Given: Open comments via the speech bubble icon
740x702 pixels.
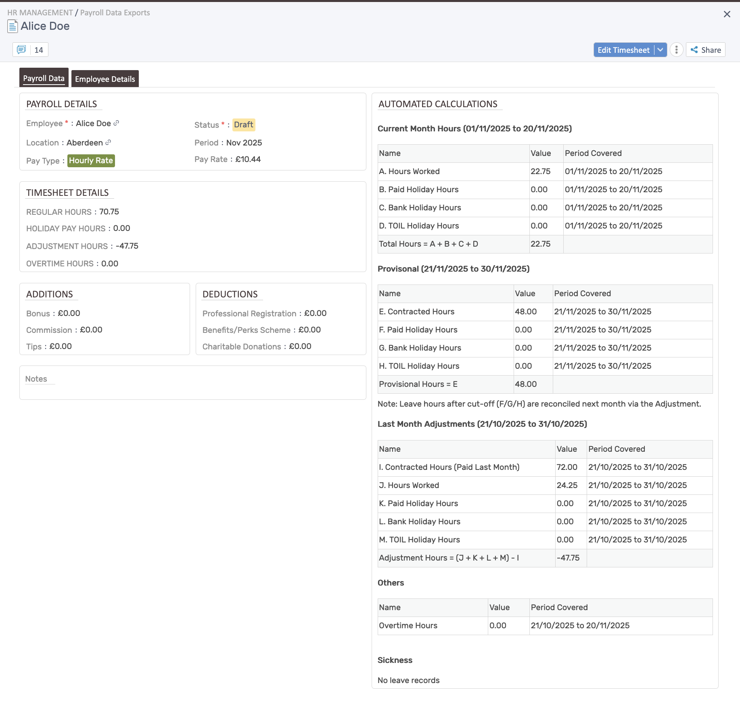Looking at the screenshot, I should pos(21,50).
